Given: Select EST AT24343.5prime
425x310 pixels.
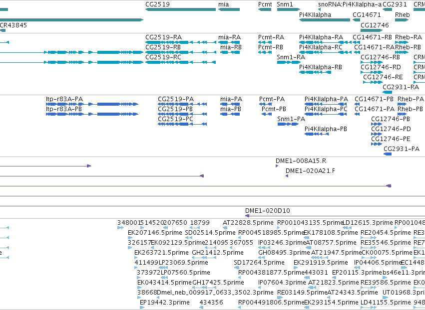Looking at the screenshot, I should [x=353, y=293].
